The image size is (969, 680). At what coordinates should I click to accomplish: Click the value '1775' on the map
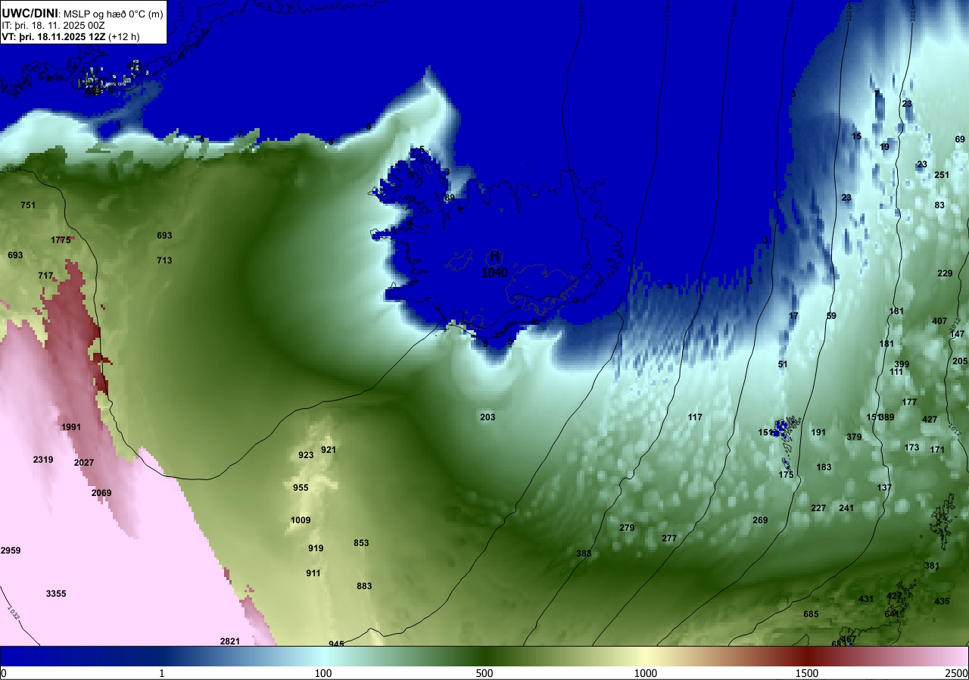[61, 240]
